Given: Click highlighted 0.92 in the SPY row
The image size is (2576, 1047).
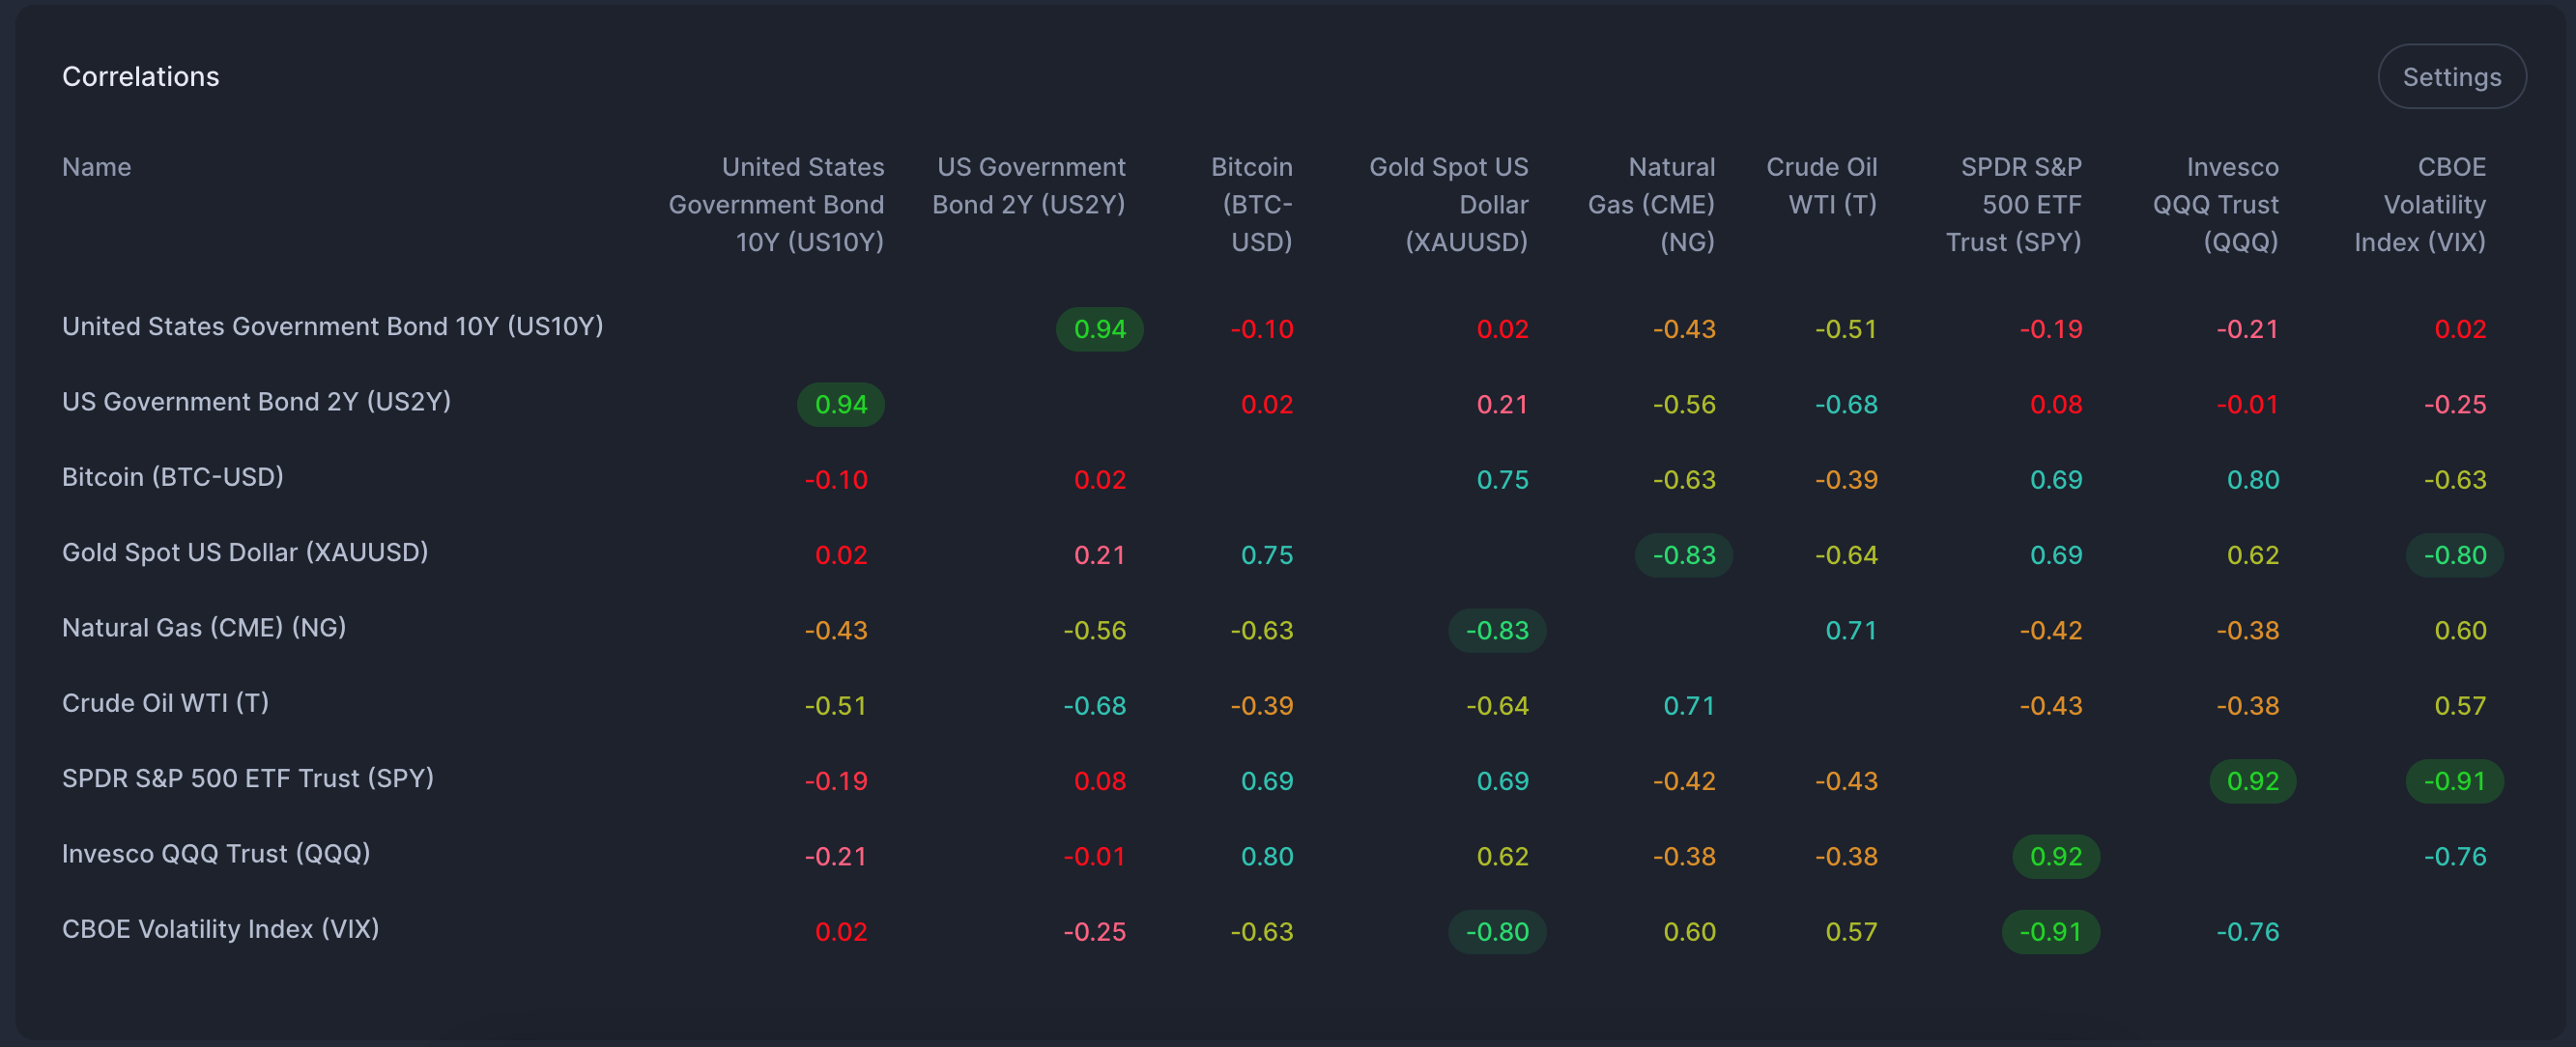Looking at the screenshot, I should pyautogui.click(x=2253, y=781).
